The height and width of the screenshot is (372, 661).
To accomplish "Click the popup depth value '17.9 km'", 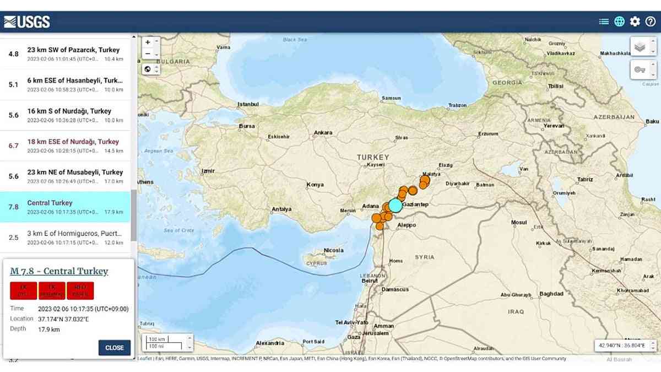I will [x=49, y=330].
